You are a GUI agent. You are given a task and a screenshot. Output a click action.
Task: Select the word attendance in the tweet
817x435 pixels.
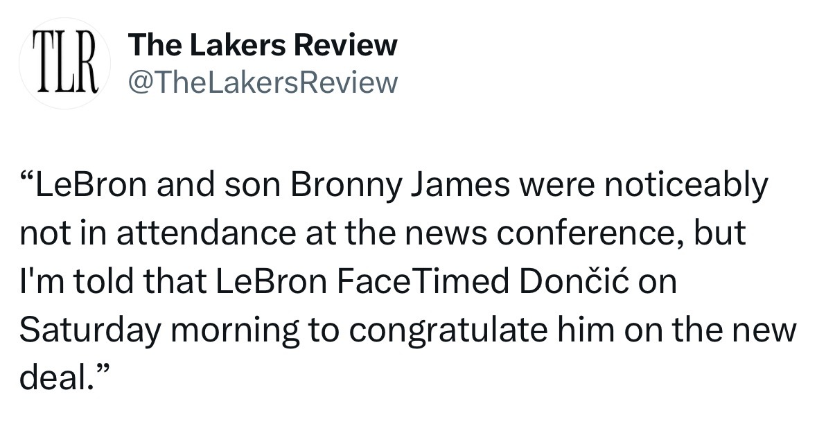207,233
